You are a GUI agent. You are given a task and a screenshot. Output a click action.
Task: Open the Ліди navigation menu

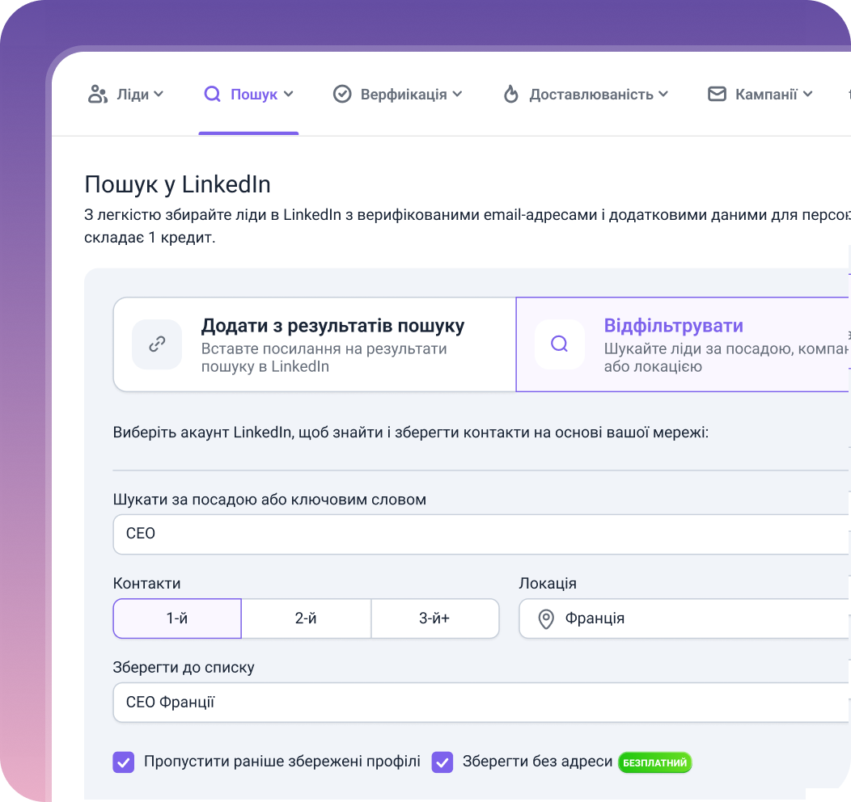point(125,95)
